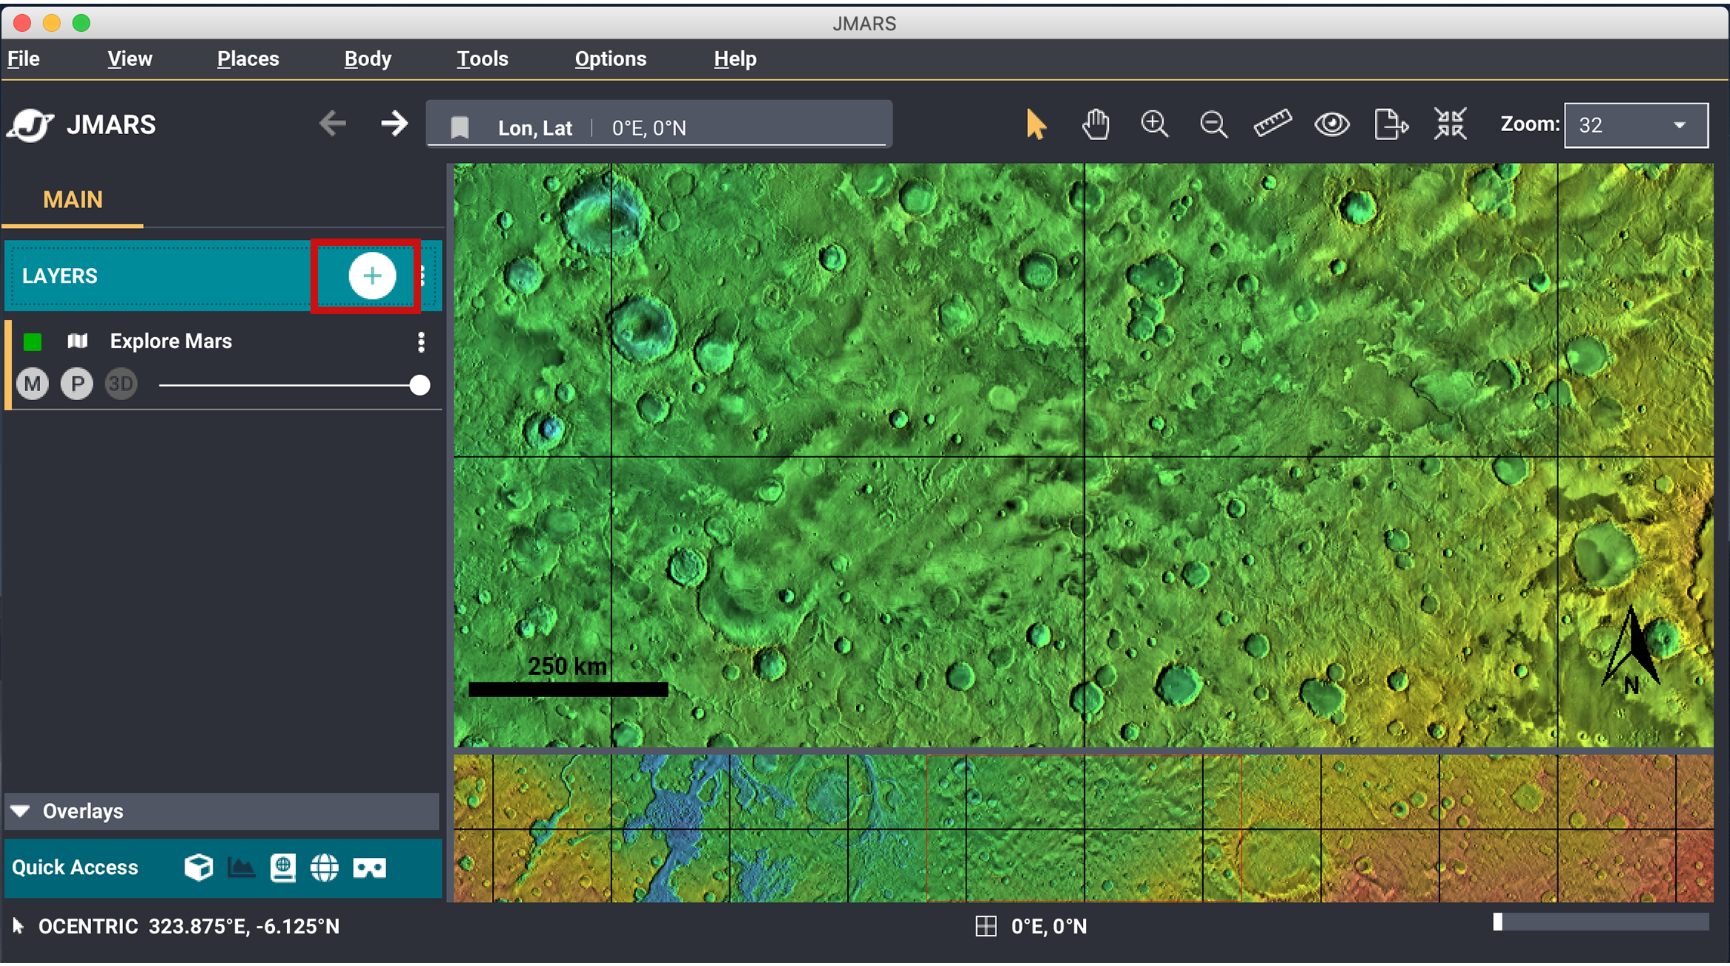Screen dimensions: 1730x966
Task: Open the LAYERS panel three-dot menu
Action: [x=422, y=276]
